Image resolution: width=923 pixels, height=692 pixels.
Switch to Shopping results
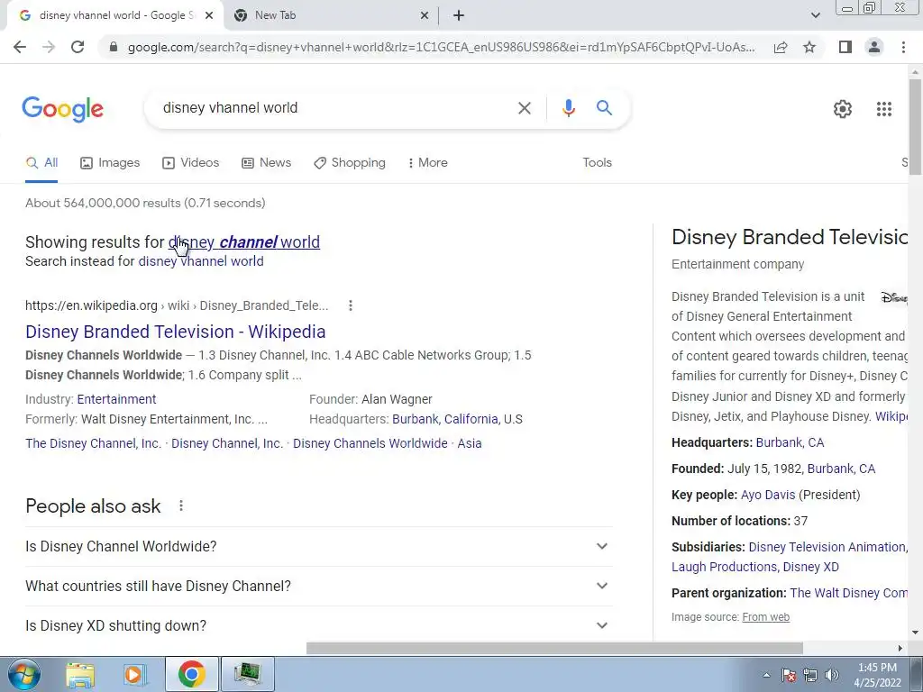coord(350,163)
